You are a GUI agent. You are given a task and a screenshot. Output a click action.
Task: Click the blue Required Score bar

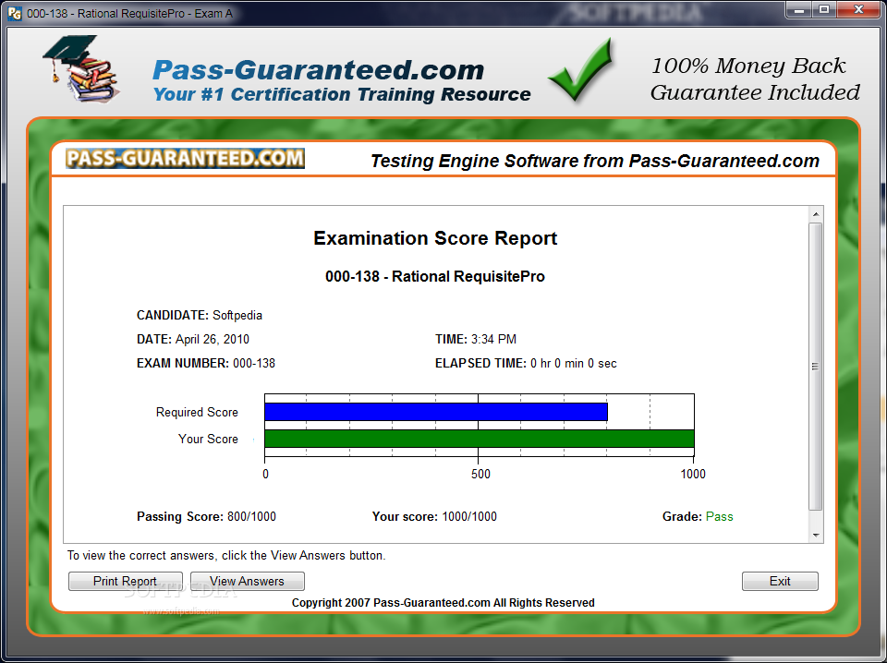435,412
